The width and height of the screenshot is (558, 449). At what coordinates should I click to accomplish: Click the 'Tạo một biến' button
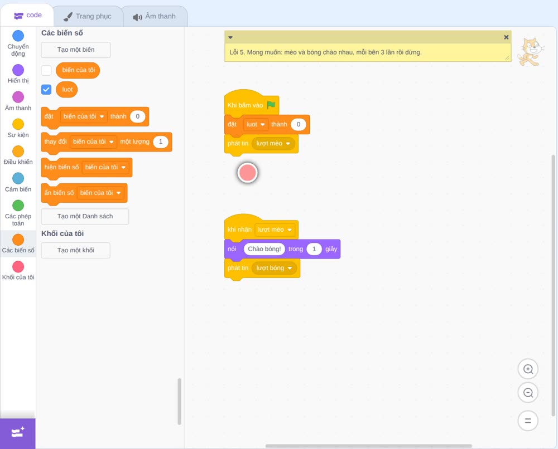[76, 50]
